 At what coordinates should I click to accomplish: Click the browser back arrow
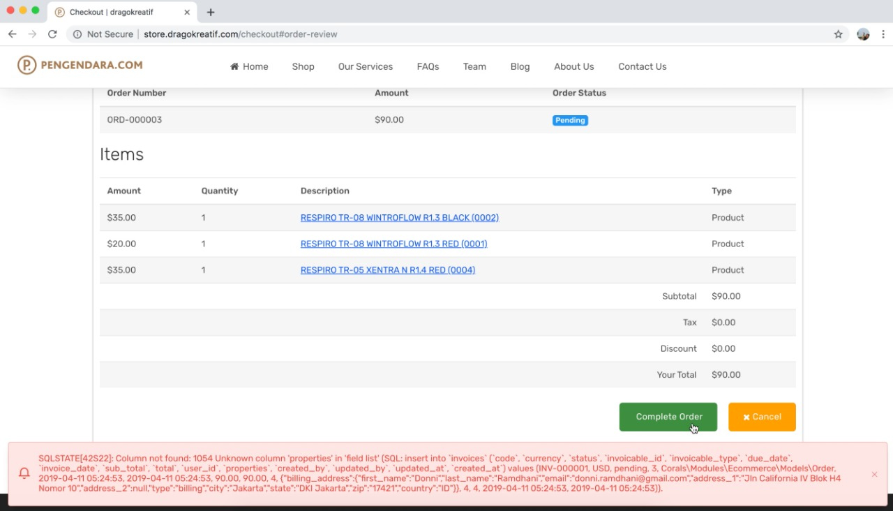click(x=12, y=34)
